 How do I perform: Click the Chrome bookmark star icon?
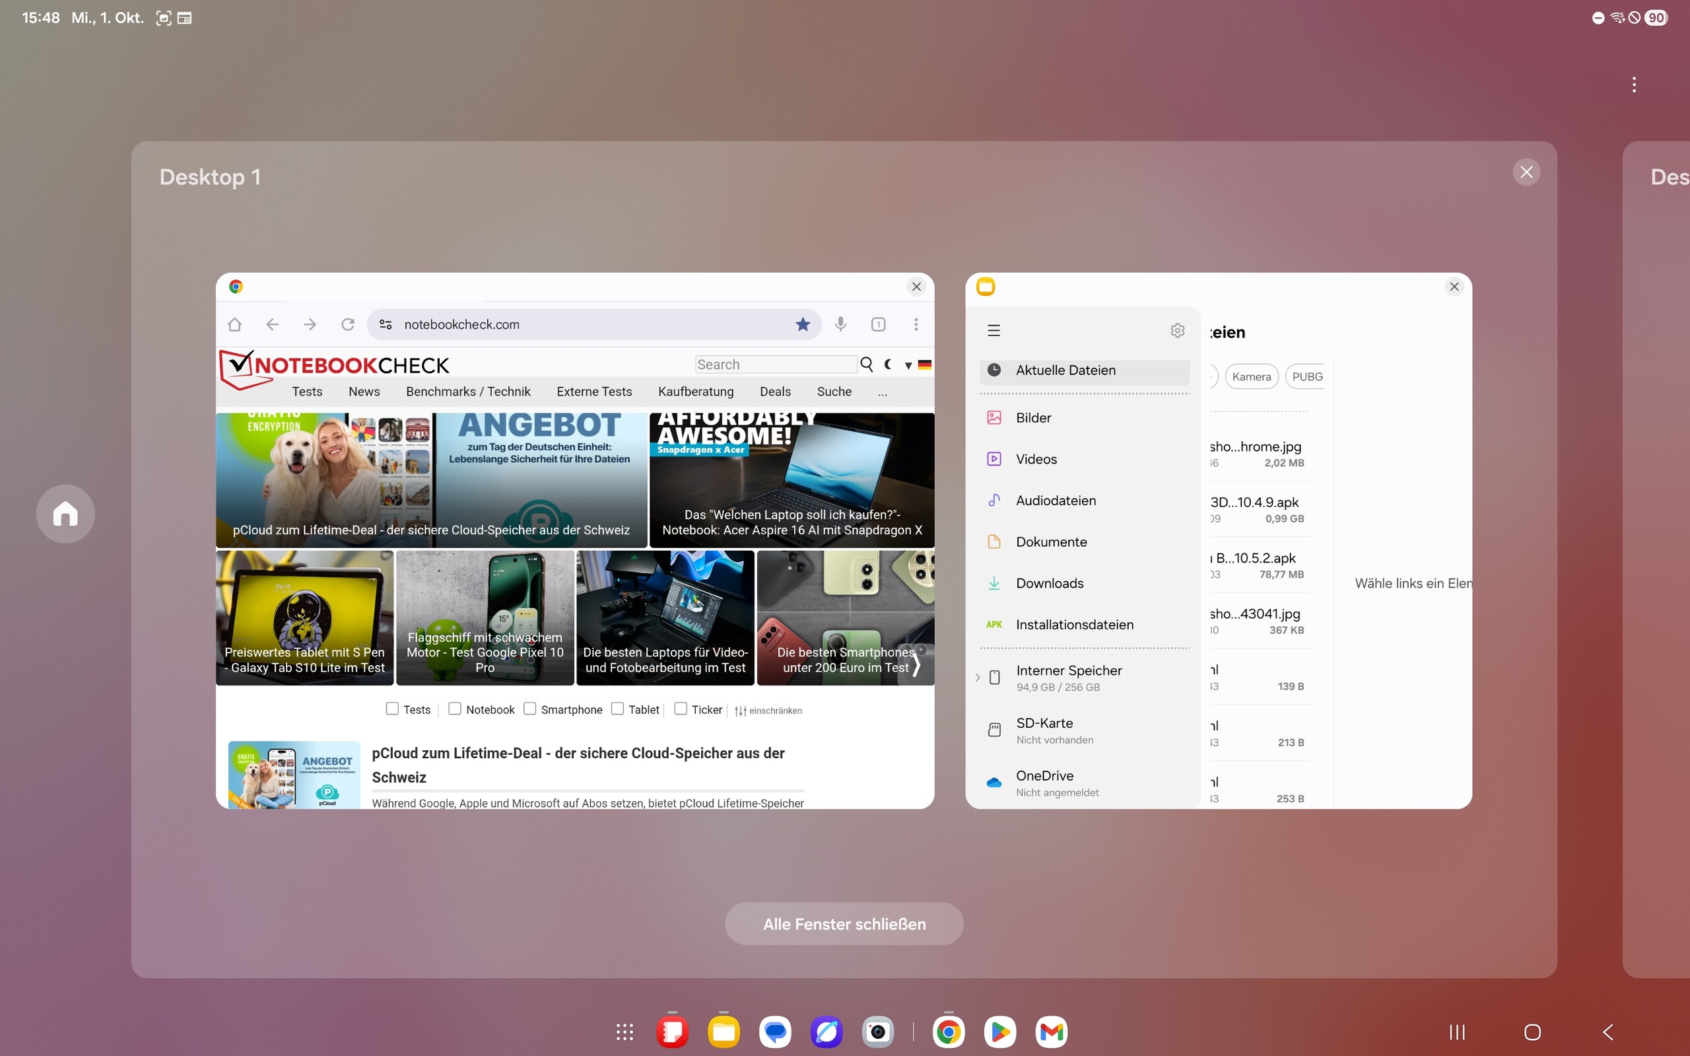point(803,324)
